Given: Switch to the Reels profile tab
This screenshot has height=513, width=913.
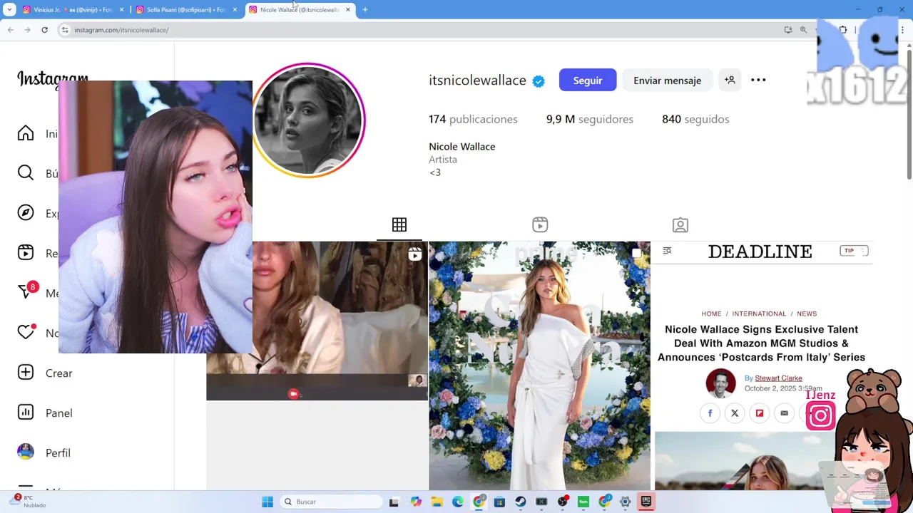Looking at the screenshot, I should click(540, 225).
